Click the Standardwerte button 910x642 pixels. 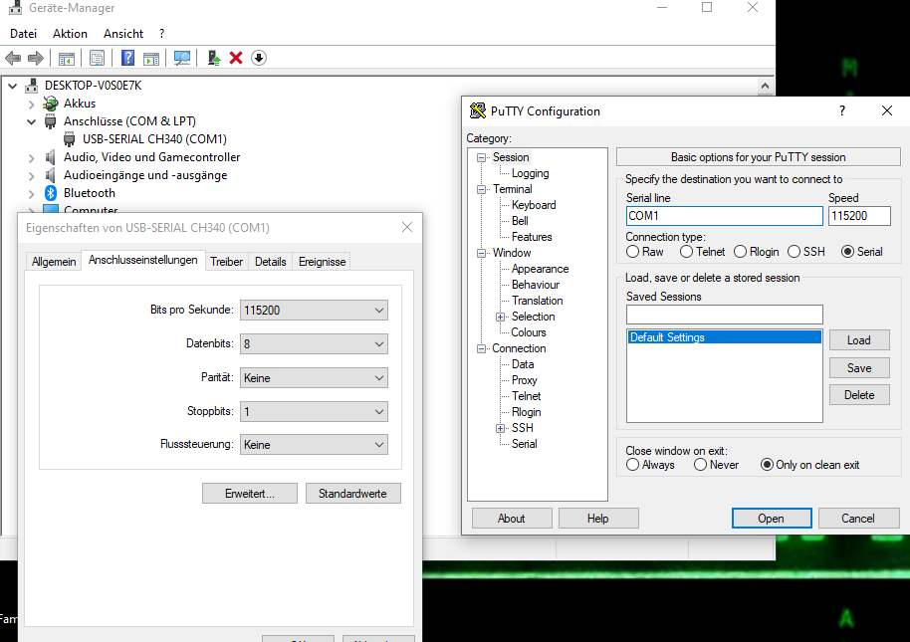coord(352,494)
